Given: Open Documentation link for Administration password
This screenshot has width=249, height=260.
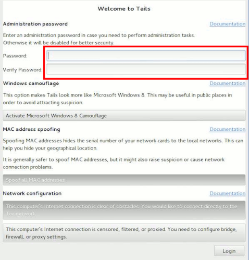Looking at the screenshot, I should tap(228, 24).
